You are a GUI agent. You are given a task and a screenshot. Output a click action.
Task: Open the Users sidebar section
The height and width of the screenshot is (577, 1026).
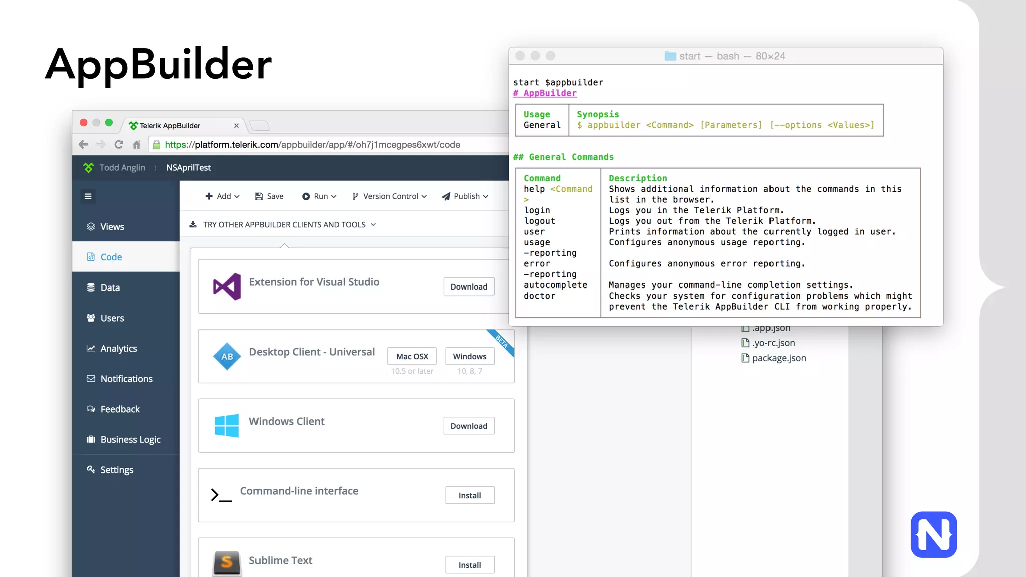point(126,318)
